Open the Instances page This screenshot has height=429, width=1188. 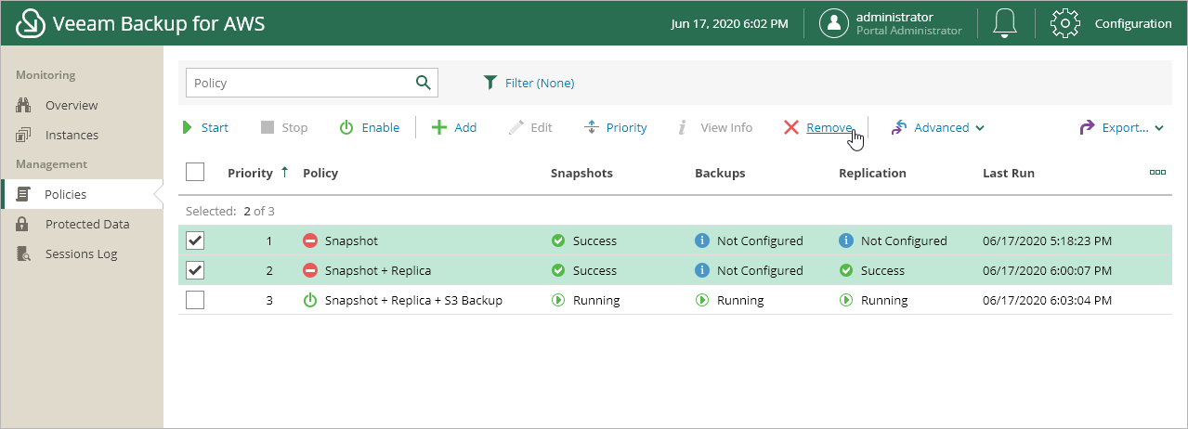(x=72, y=135)
